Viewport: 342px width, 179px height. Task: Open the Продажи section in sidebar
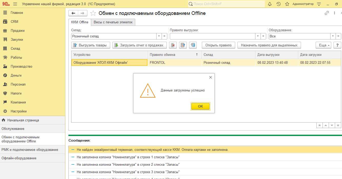point(17,31)
